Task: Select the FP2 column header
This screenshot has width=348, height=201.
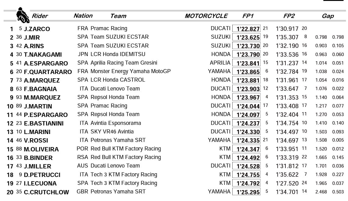Action: pyautogui.click(x=289, y=16)
